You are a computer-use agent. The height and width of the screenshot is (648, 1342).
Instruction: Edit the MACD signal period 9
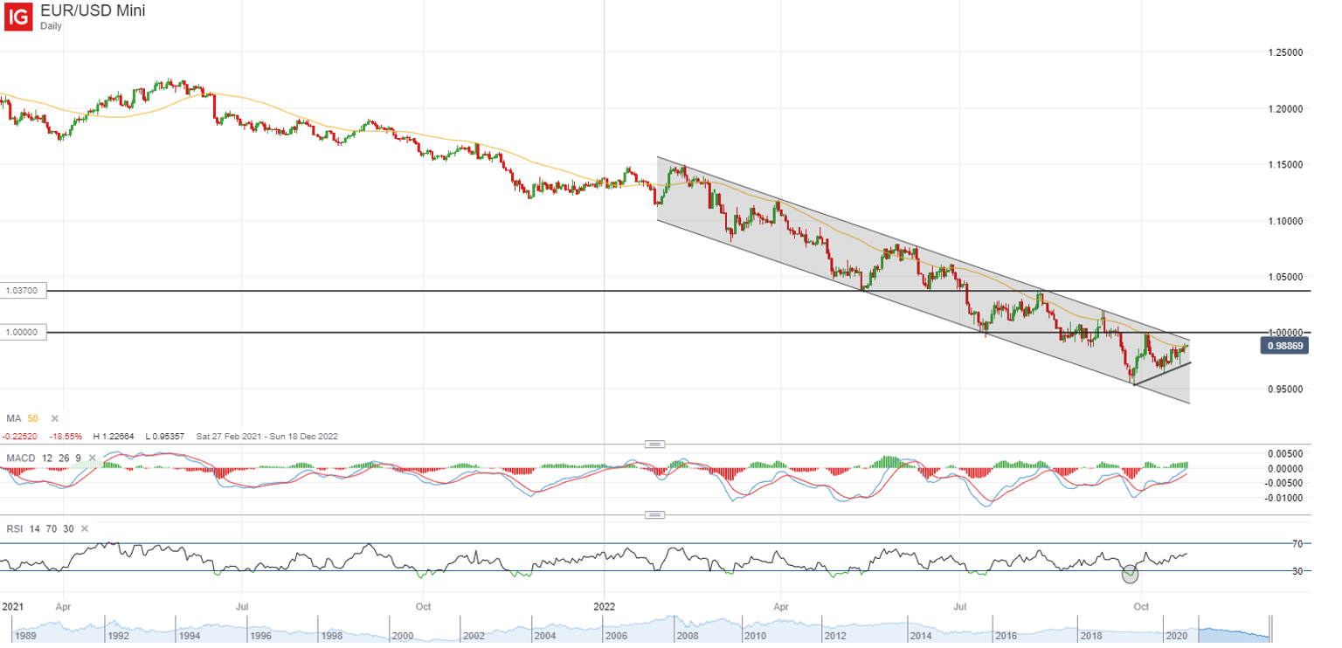(x=77, y=458)
